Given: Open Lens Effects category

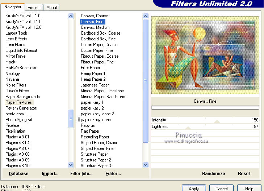Looking at the screenshot, I should pyautogui.click(x=16, y=39).
